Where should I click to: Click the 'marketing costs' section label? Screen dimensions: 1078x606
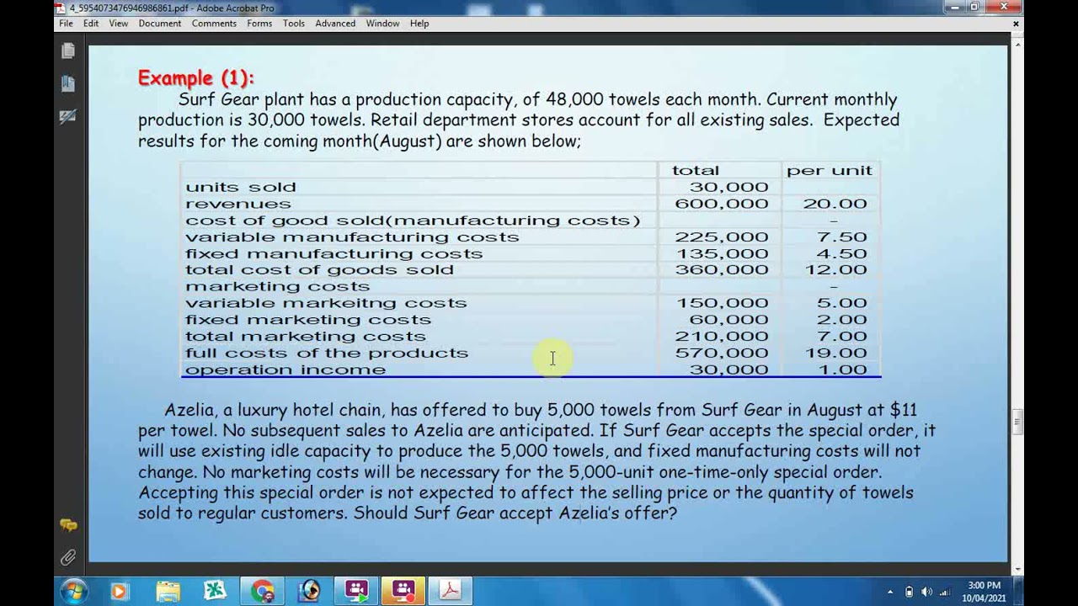click(278, 286)
